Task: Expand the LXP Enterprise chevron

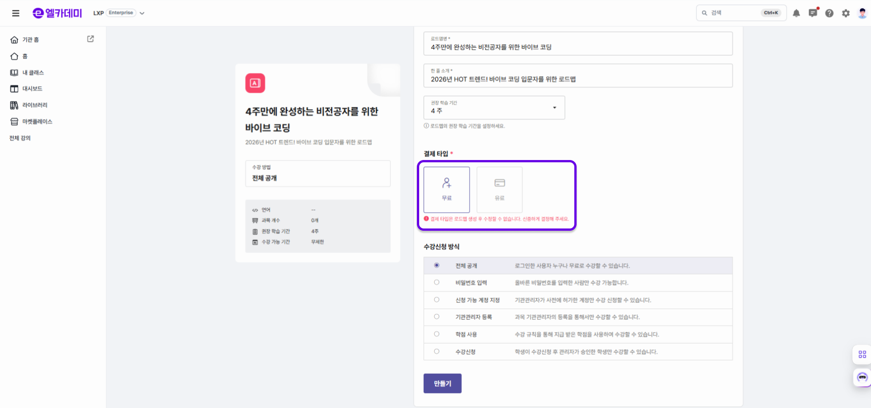Action: point(142,13)
